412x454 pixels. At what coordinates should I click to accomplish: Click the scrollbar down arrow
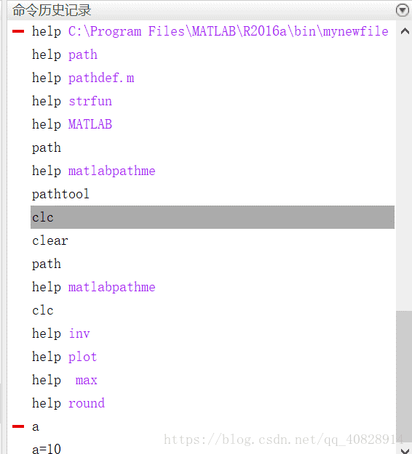click(405, 450)
